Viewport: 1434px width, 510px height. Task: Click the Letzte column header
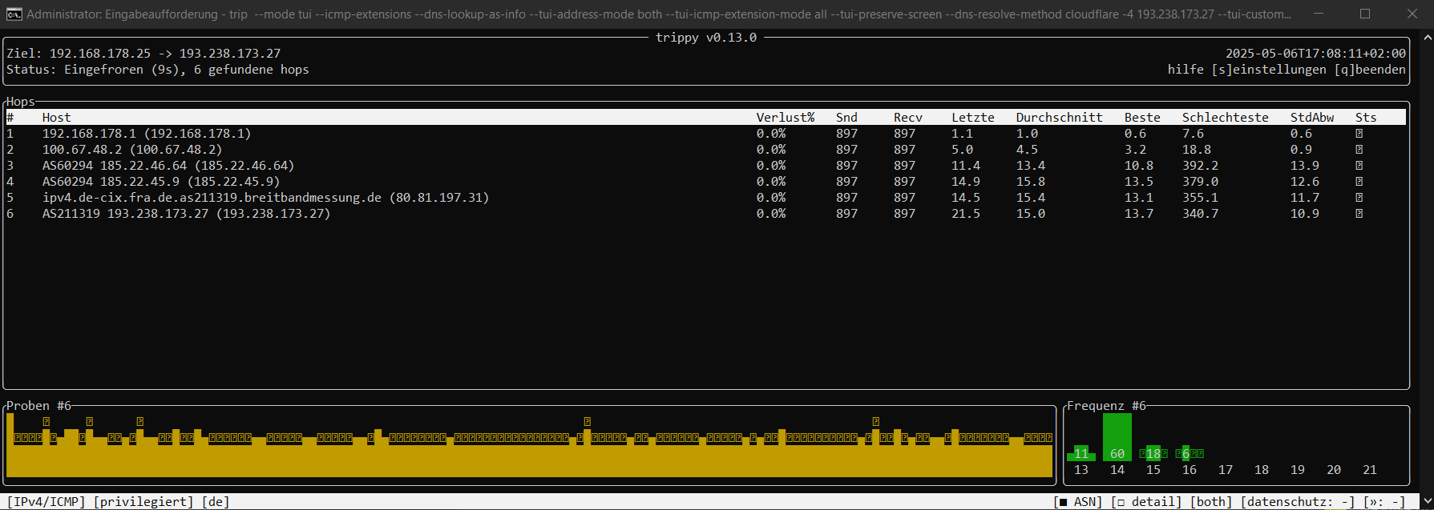click(973, 118)
